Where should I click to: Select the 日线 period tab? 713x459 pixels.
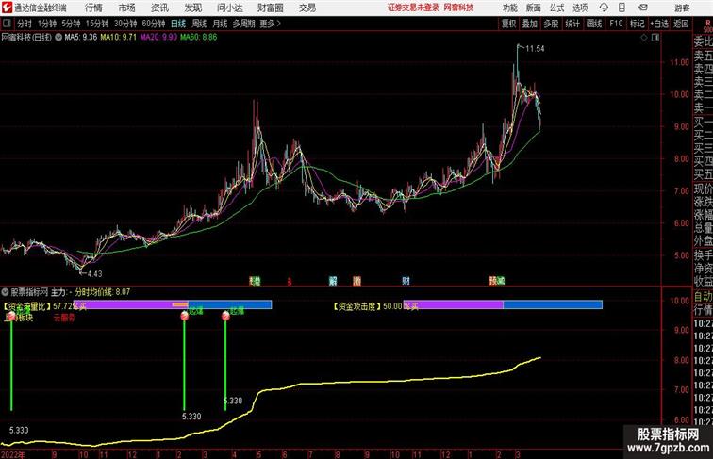pyautogui.click(x=178, y=24)
